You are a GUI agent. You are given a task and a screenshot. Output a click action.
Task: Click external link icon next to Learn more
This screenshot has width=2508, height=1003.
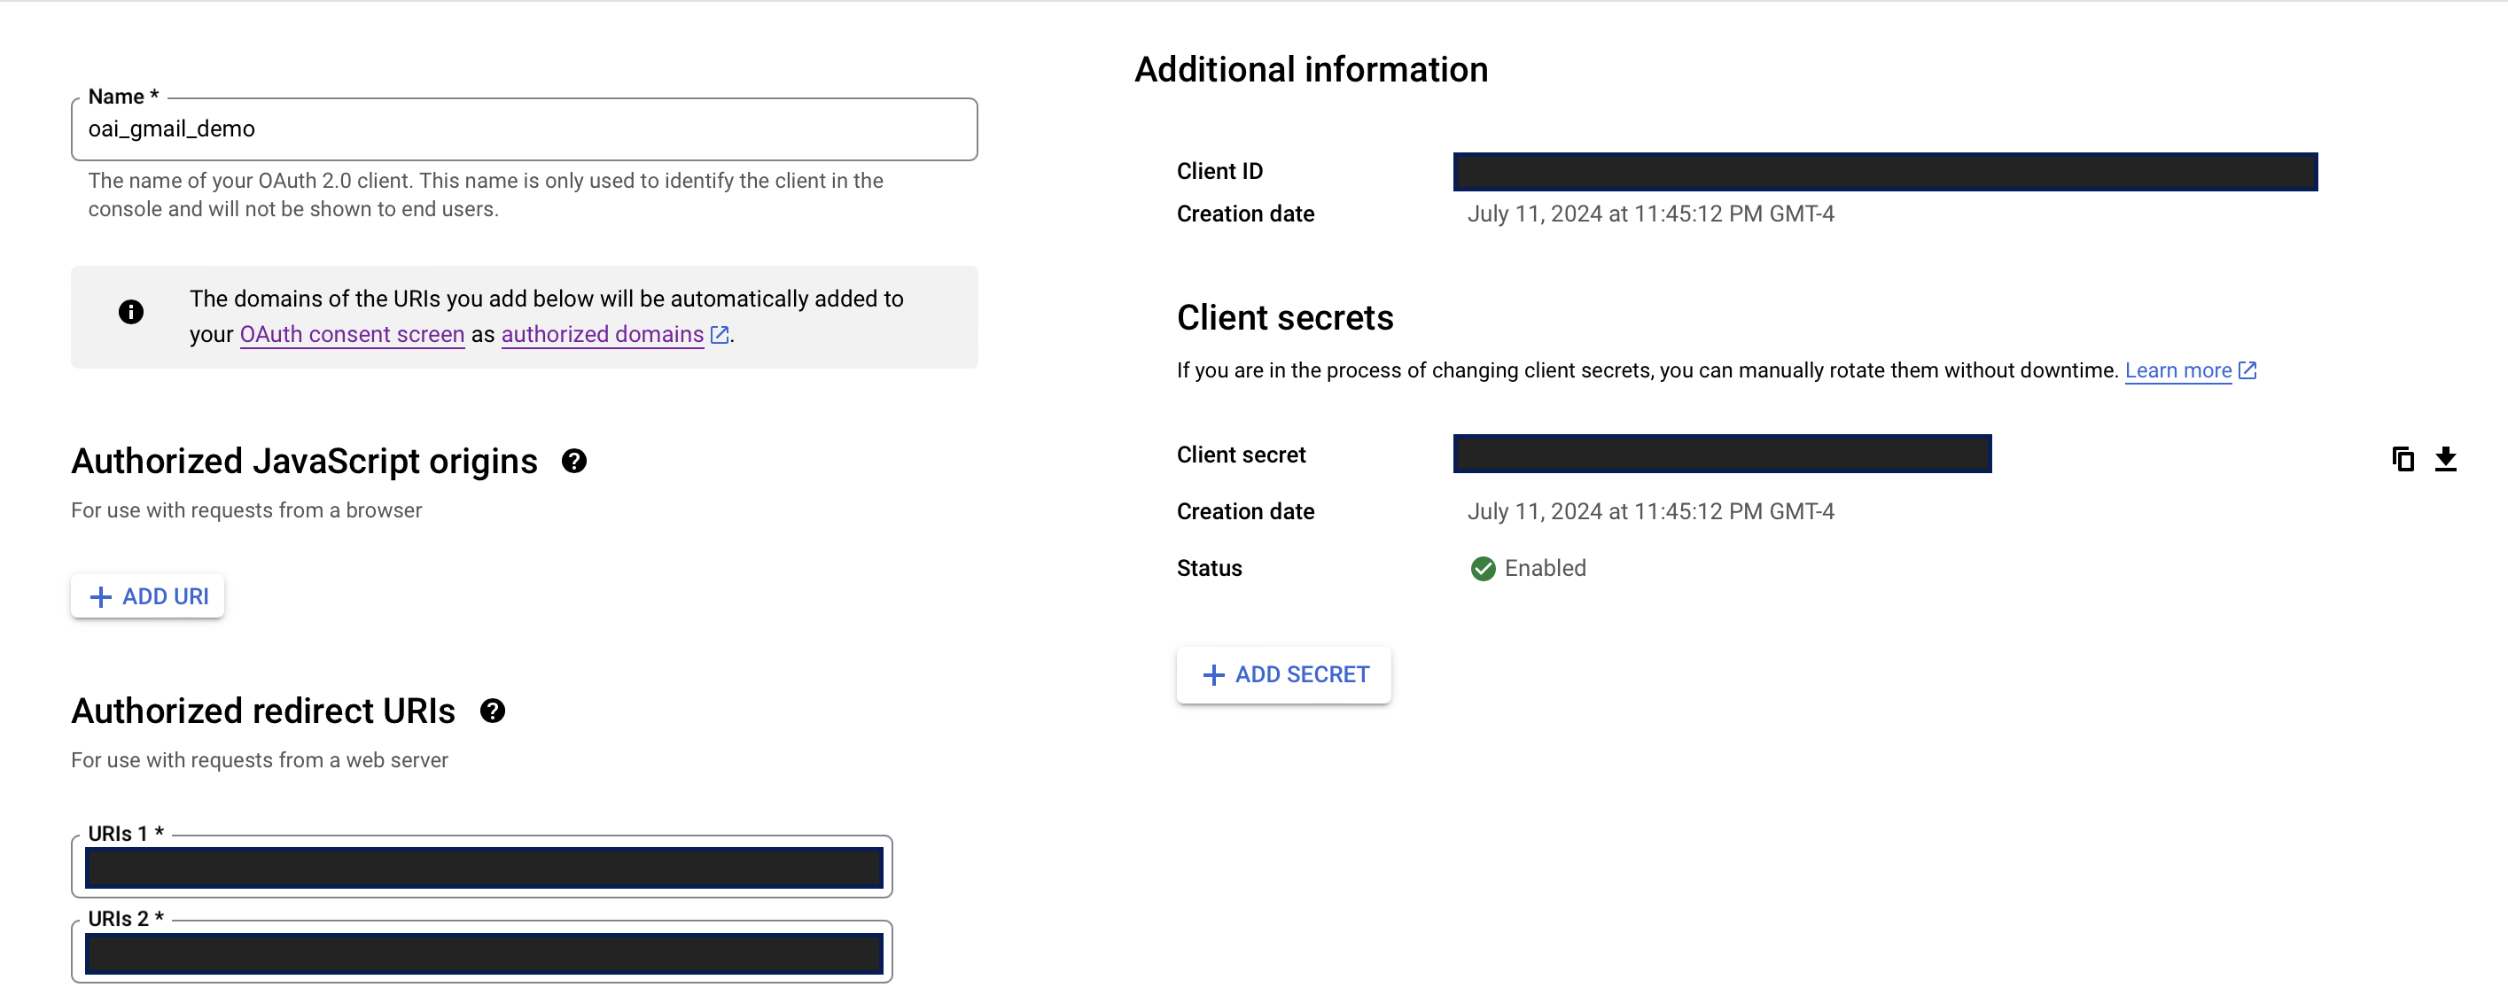pyautogui.click(x=2248, y=370)
